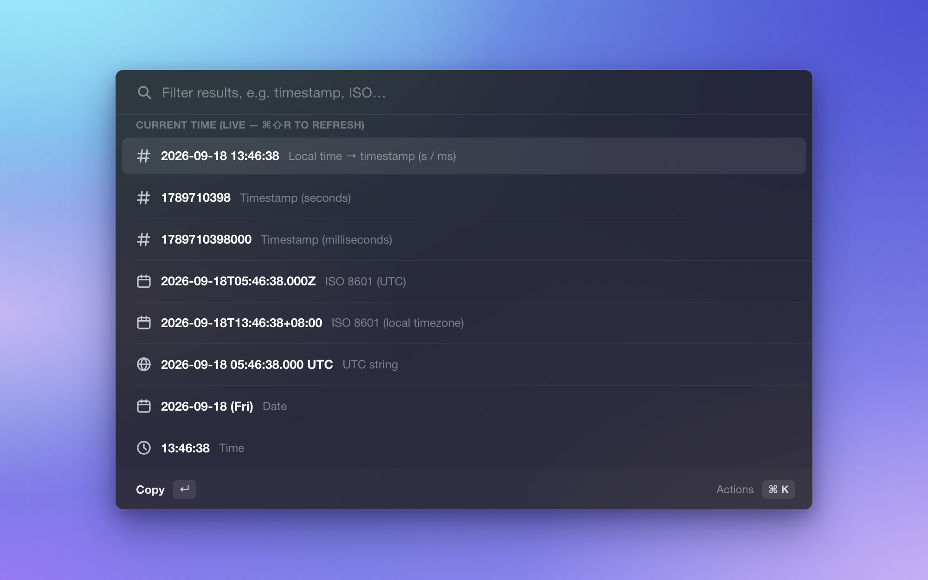Click the search magnifier icon
The height and width of the screenshot is (580, 928).
coord(144,93)
